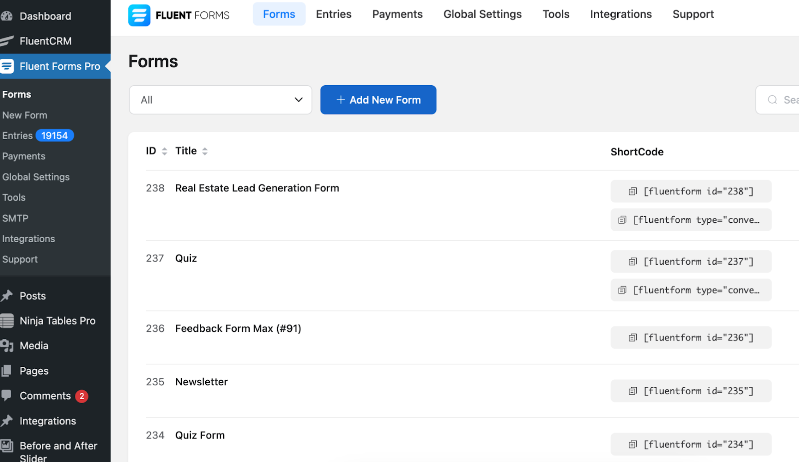Viewport: 799px width, 462px height.
Task: Click the Comments bubble icon
Action: 6,396
